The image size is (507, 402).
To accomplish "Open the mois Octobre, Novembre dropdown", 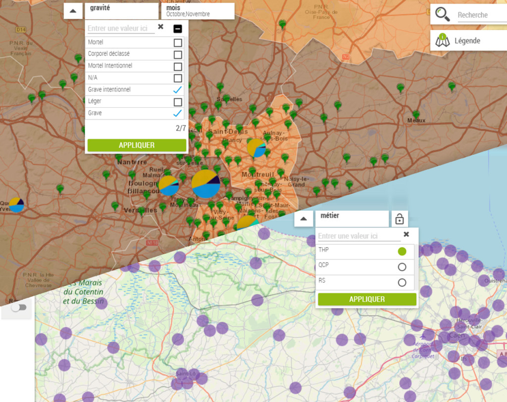I will pos(197,11).
